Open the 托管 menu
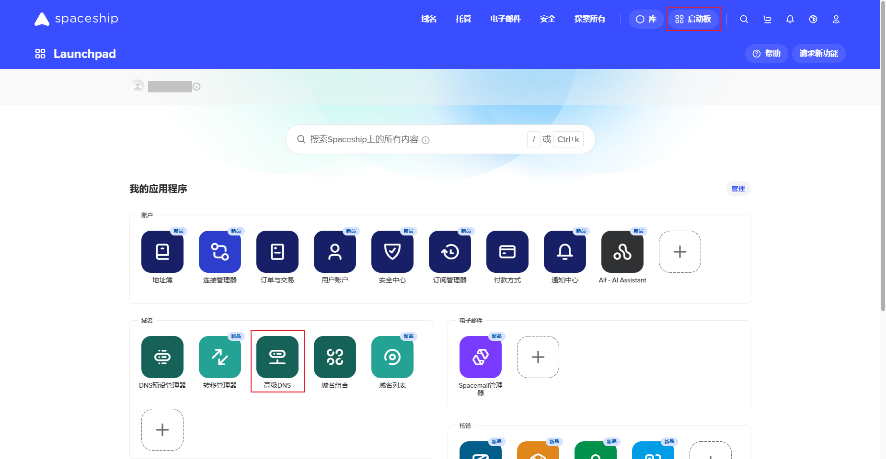 (x=463, y=19)
